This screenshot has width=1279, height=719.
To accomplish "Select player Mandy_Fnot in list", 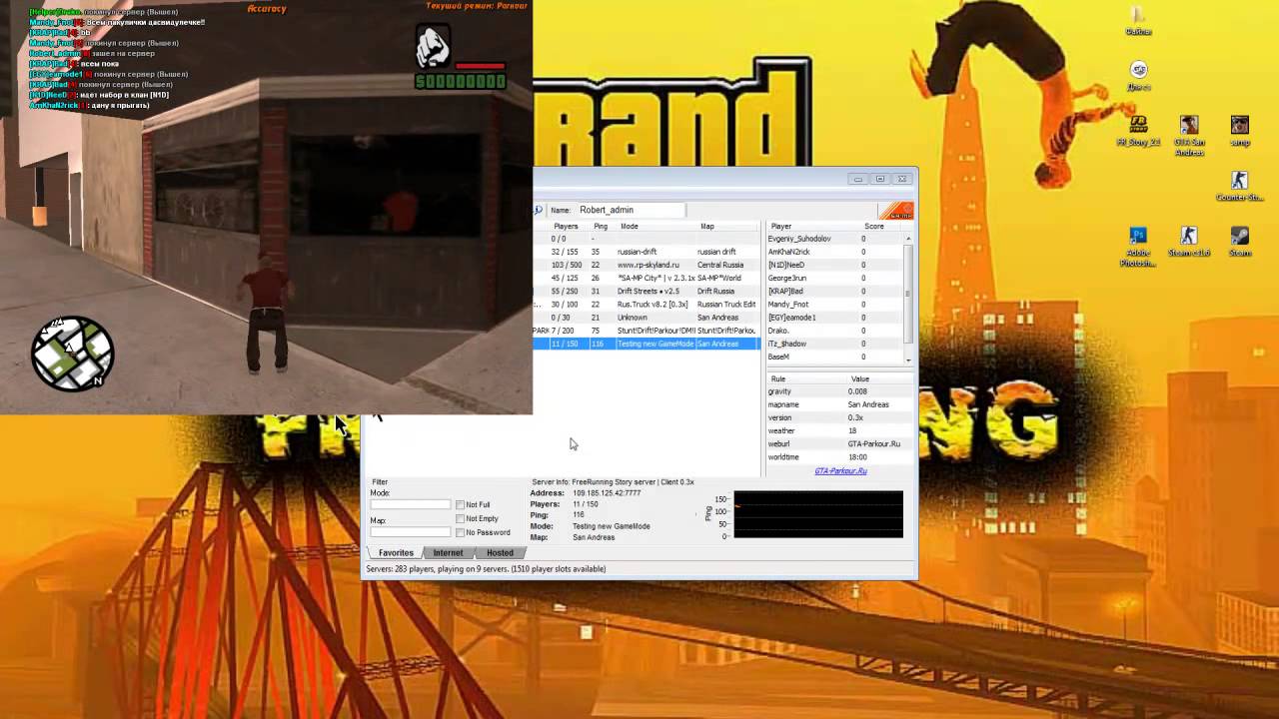I will tap(835, 304).
